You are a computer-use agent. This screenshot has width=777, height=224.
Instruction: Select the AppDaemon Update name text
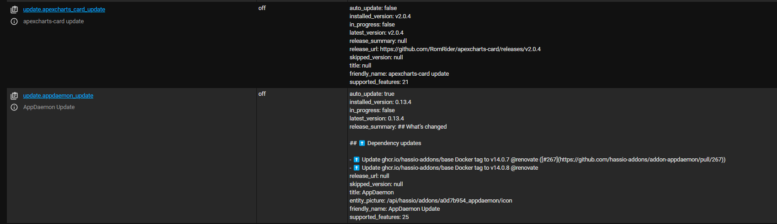pyautogui.click(x=49, y=107)
